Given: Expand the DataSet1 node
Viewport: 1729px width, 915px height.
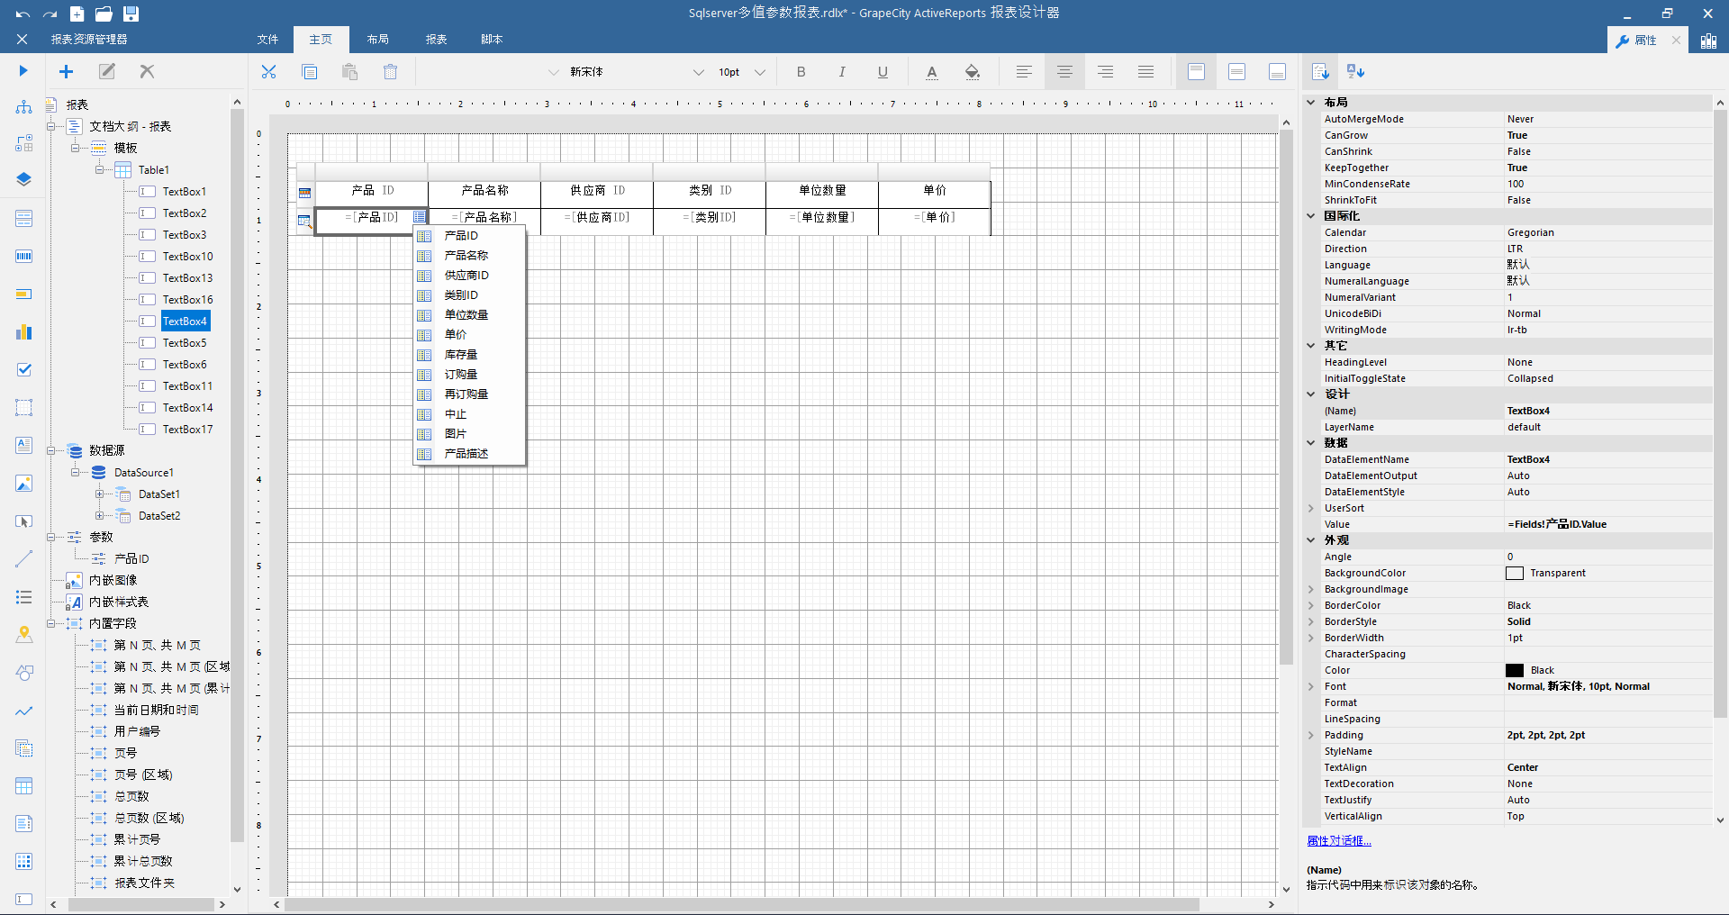Looking at the screenshot, I should coord(100,494).
